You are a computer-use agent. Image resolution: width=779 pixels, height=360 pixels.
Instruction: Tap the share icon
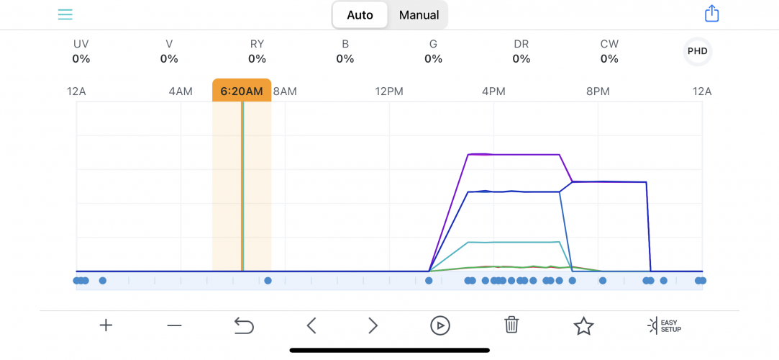(x=711, y=14)
